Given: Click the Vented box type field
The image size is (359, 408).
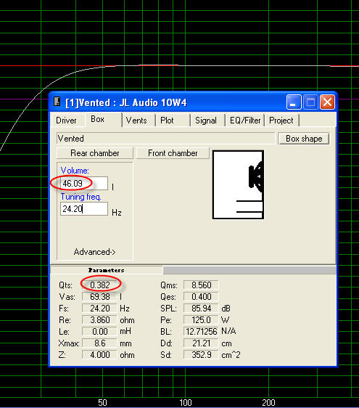Looking at the screenshot, I should pos(165,139).
